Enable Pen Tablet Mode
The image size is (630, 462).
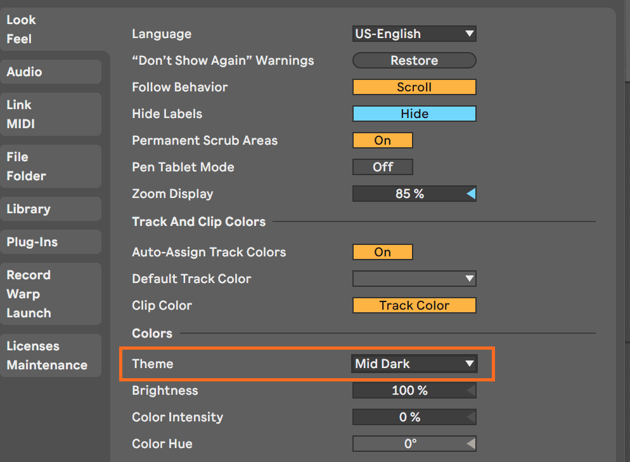point(383,167)
